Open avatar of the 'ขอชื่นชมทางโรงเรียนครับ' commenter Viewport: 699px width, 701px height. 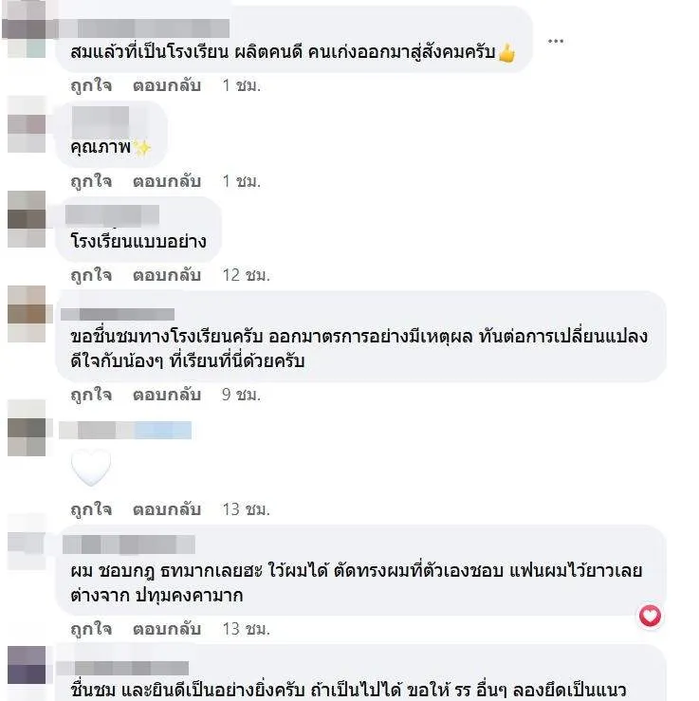[x=27, y=314]
